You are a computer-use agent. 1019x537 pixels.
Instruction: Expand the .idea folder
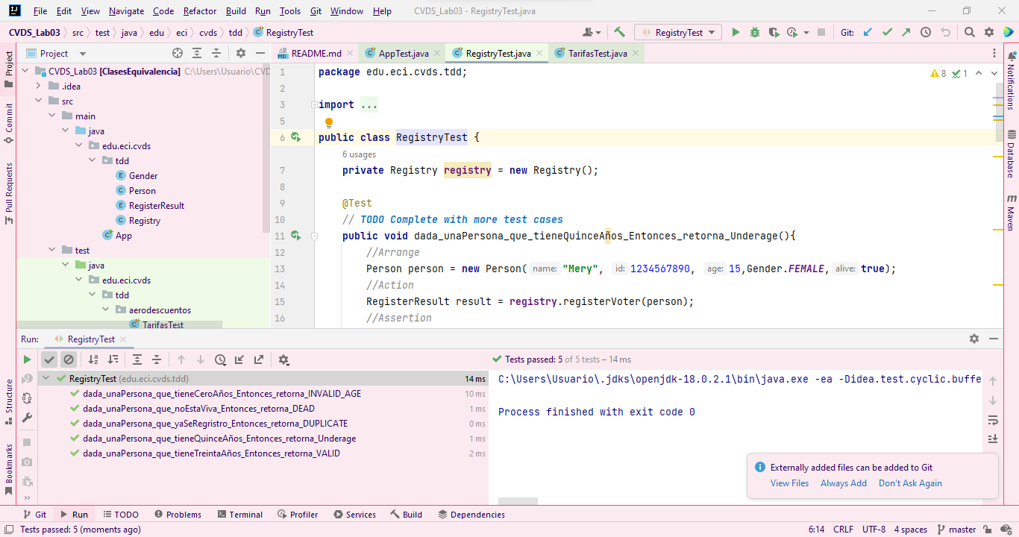point(39,87)
